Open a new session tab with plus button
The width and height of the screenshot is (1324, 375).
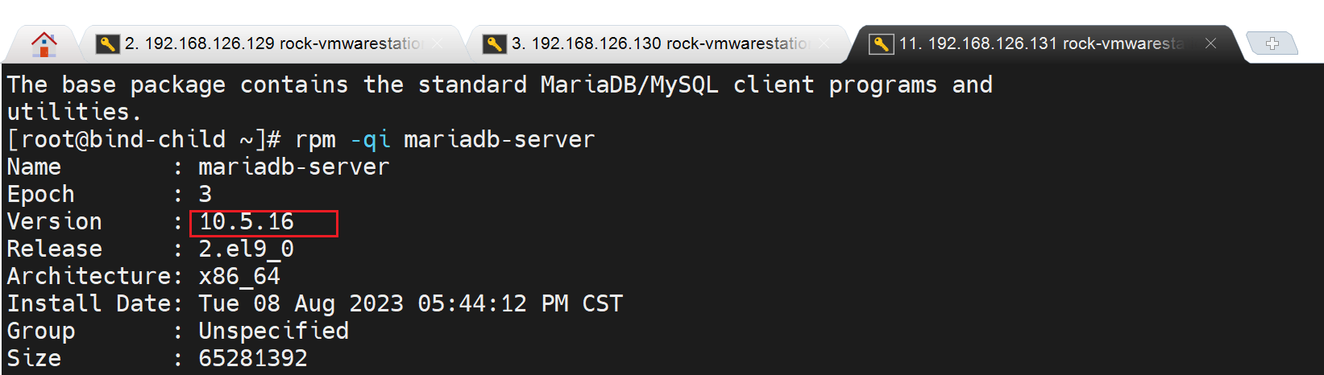[1272, 43]
